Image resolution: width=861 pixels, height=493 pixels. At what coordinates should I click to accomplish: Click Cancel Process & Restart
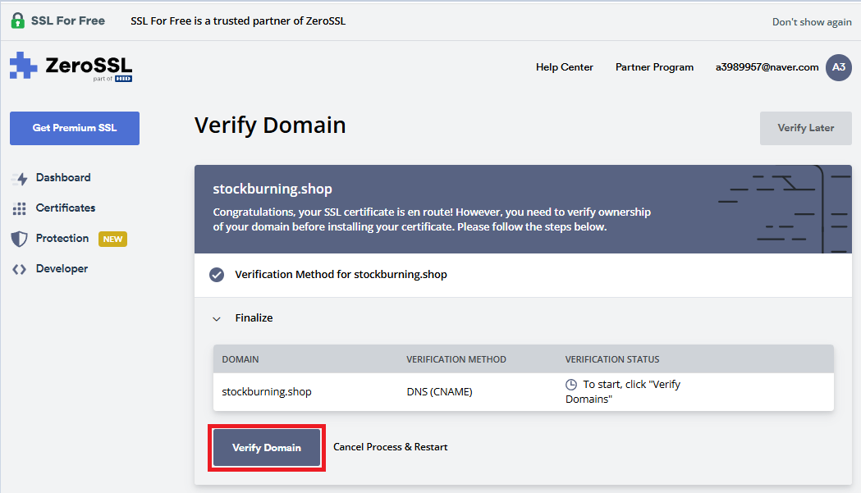391,447
